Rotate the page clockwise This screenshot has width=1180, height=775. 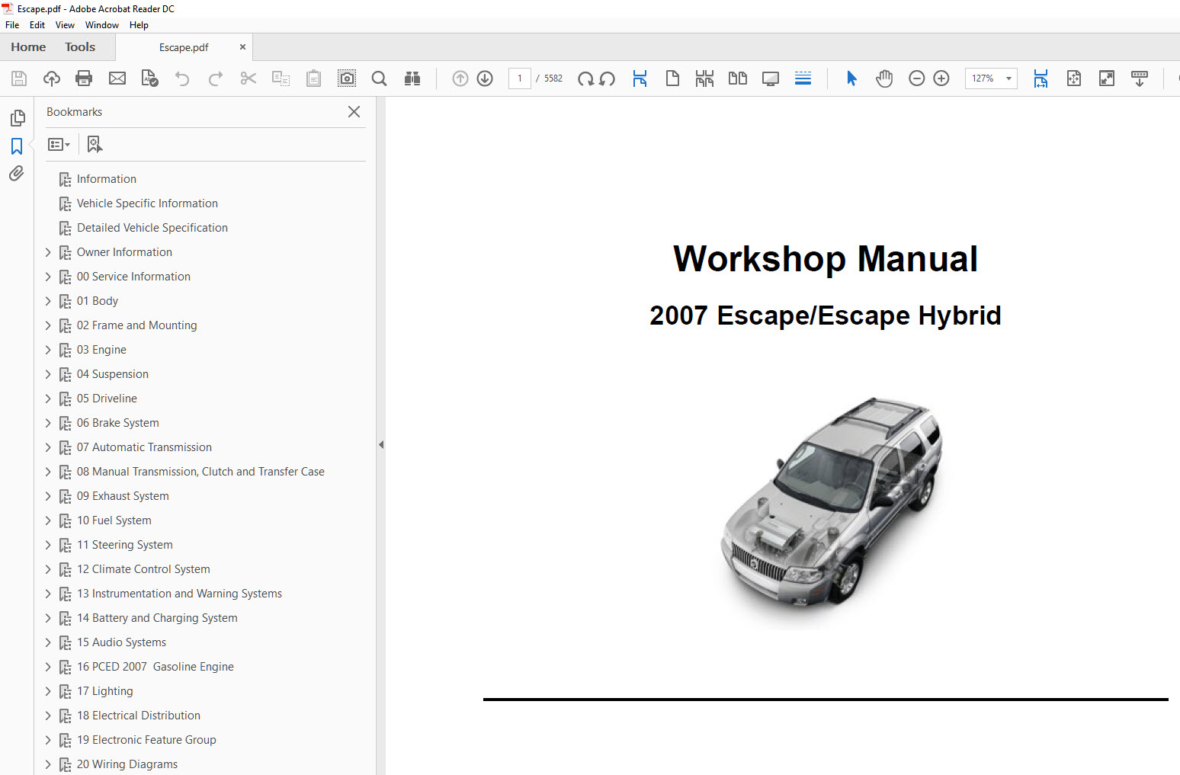(x=585, y=78)
